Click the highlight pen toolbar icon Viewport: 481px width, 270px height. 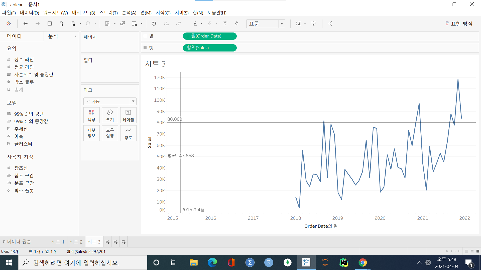tap(195, 23)
